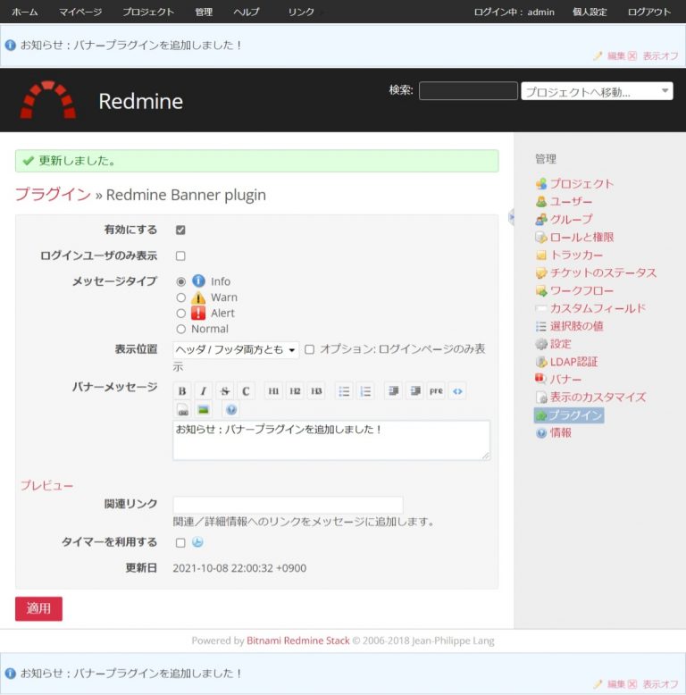Screen dimensions: 686x695
Task: Open ヘルプ in top menu
Action: [247, 12]
